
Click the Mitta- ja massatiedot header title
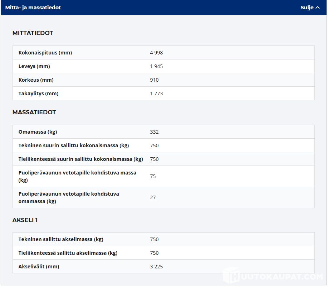point(33,8)
